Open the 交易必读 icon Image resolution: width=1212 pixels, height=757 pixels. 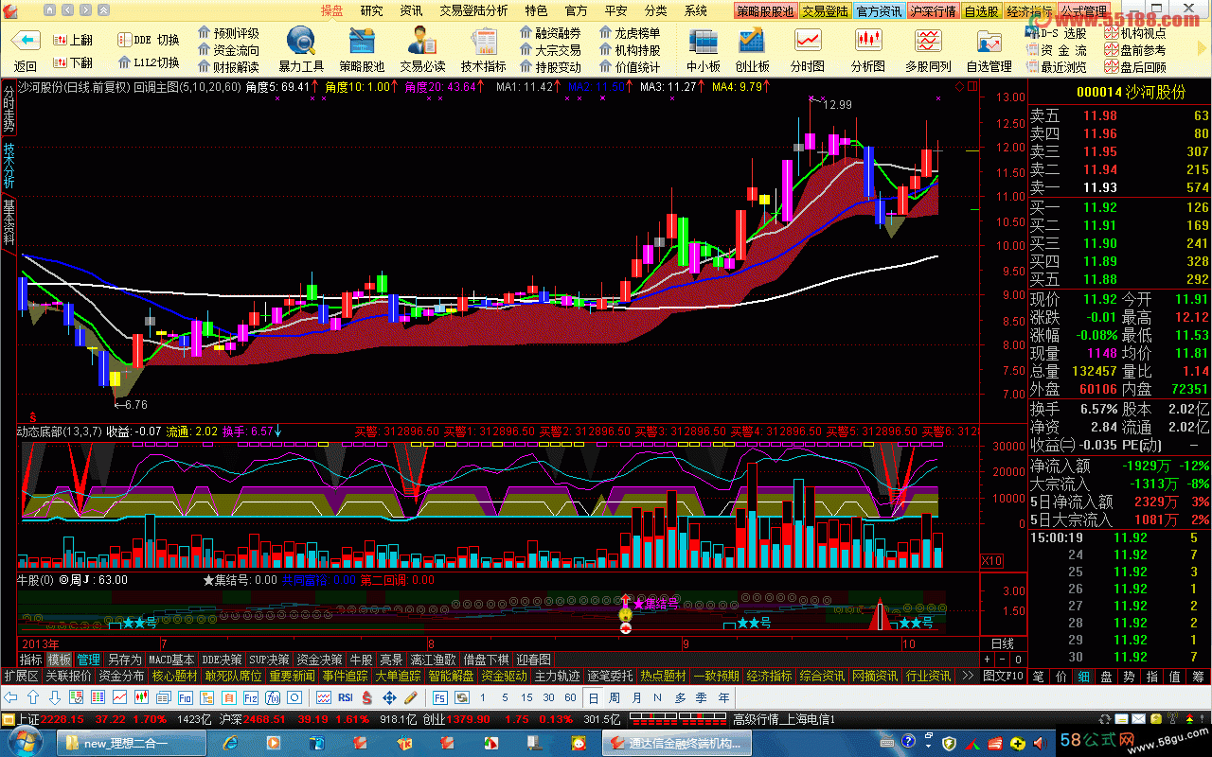click(422, 42)
